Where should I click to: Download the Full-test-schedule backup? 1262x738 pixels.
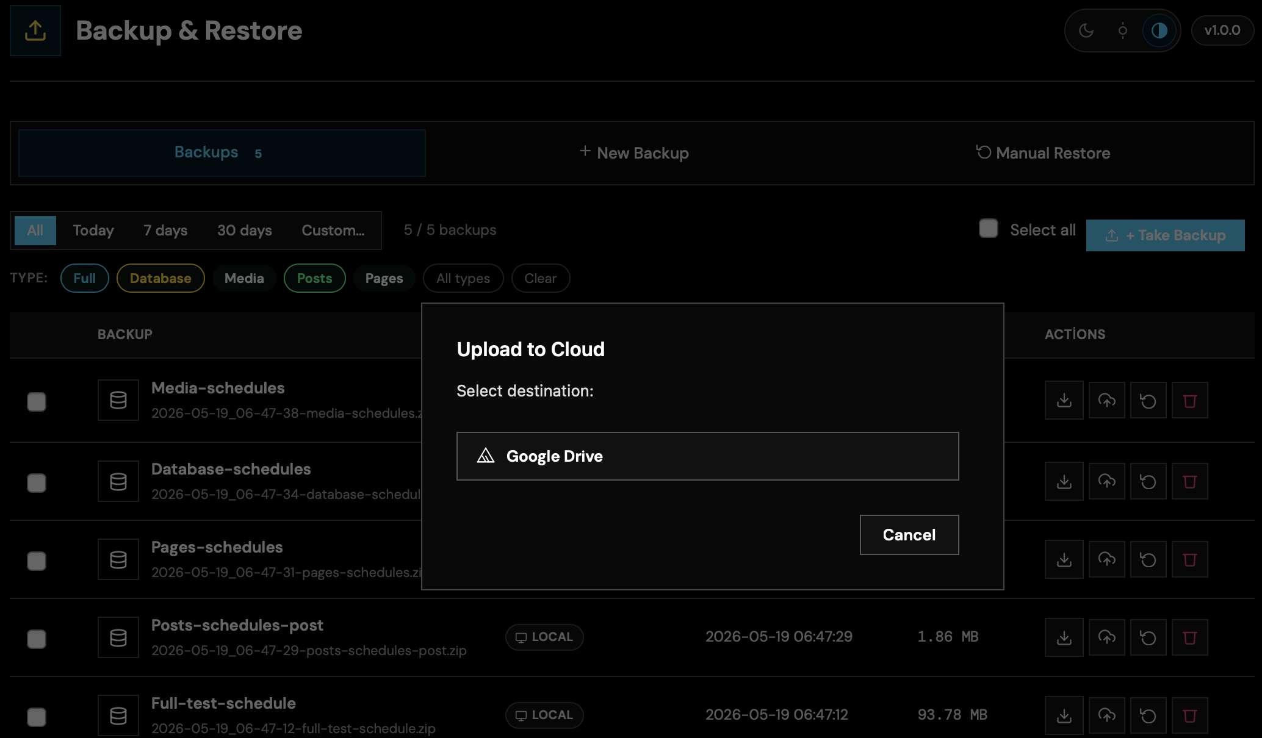(1064, 715)
